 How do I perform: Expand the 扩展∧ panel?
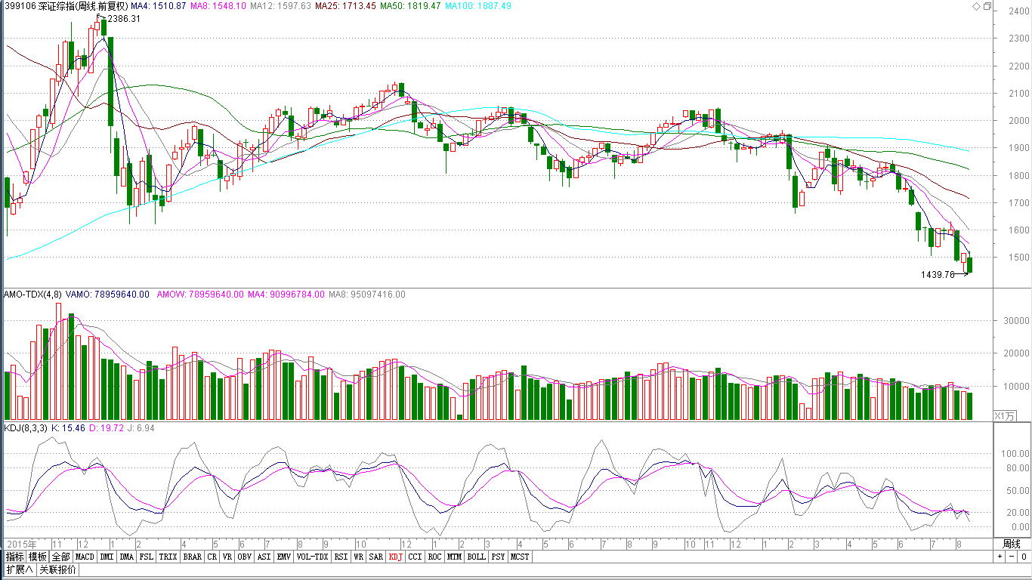click(x=19, y=569)
